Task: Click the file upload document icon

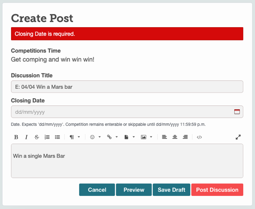Action: (x=126, y=137)
